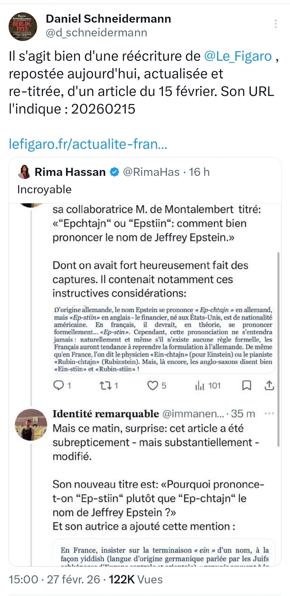Open the Identité remarquable three-dot menu
The height and width of the screenshot is (596, 290).
coord(269,414)
